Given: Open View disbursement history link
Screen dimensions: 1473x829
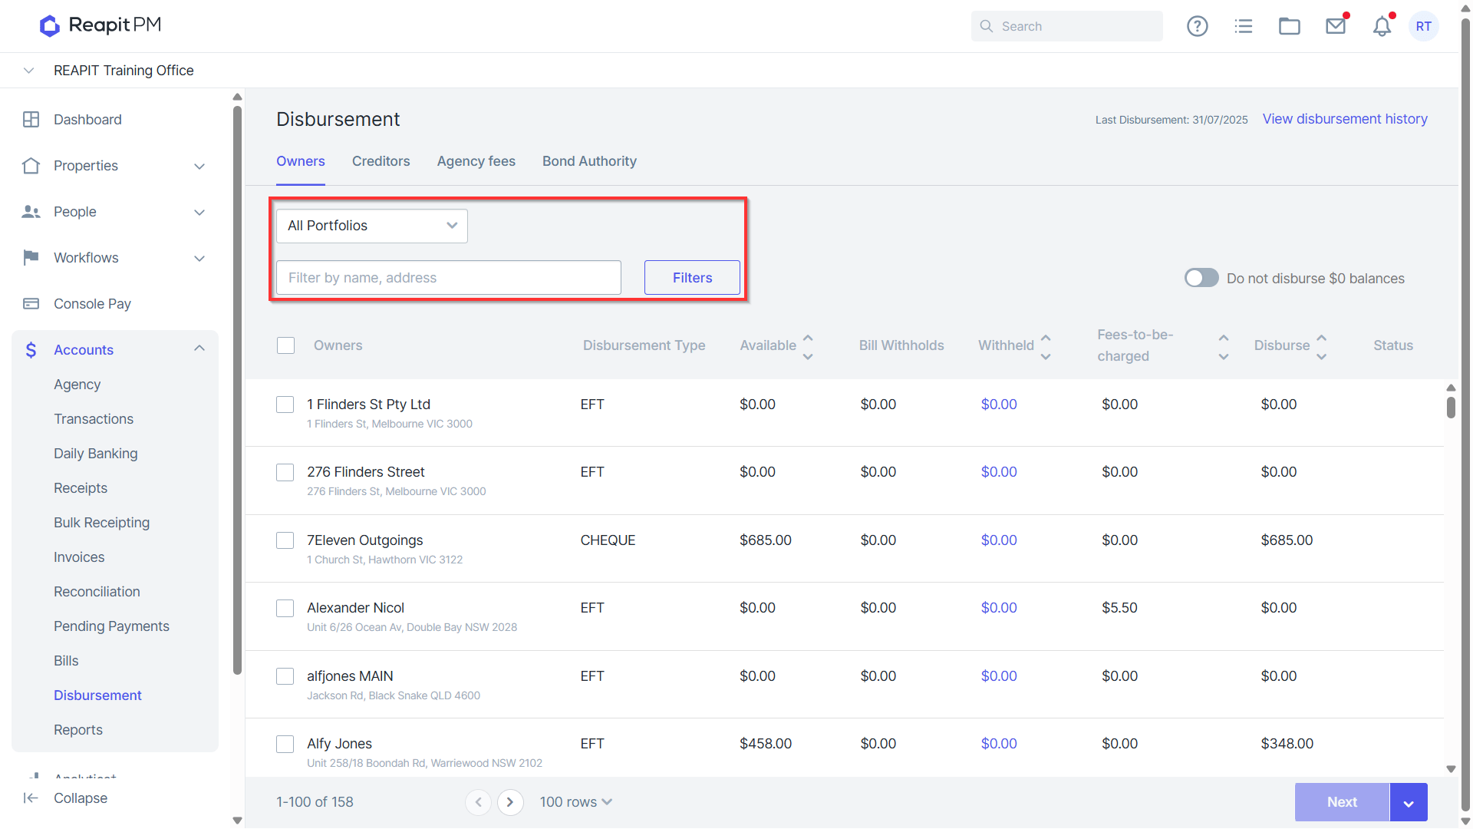Looking at the screenshot, I should (1345, 119).
